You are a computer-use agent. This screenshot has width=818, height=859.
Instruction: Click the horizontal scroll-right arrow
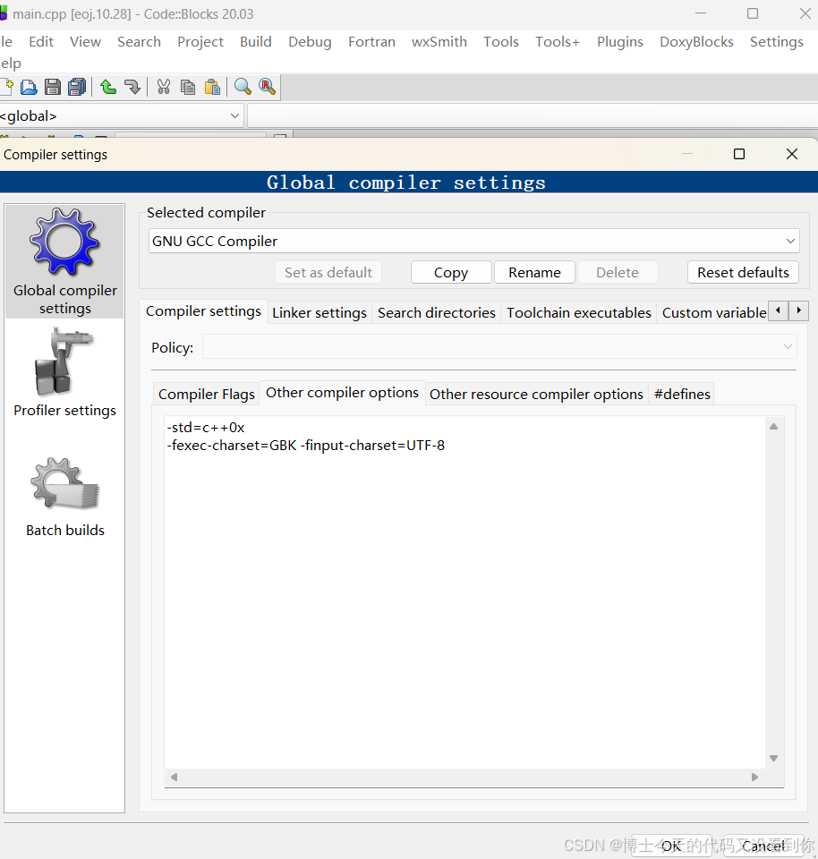click(x=755, y=777)
